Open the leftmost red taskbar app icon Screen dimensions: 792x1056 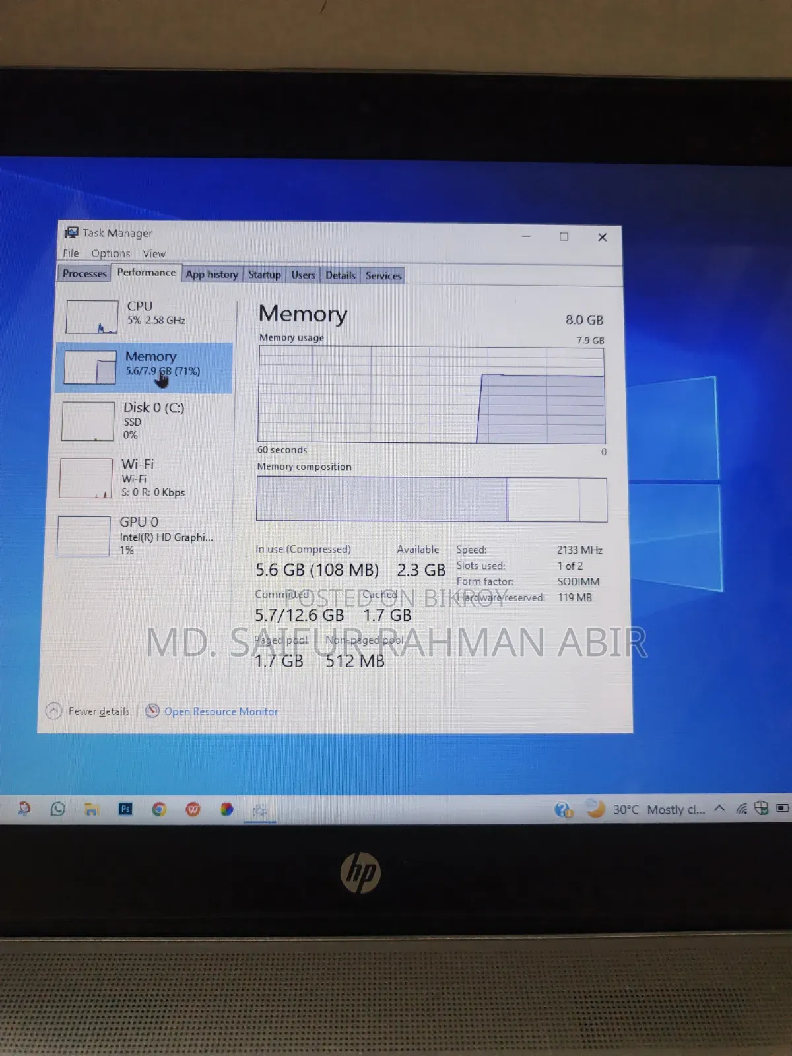pyautogui.click(x=24, y=808)
